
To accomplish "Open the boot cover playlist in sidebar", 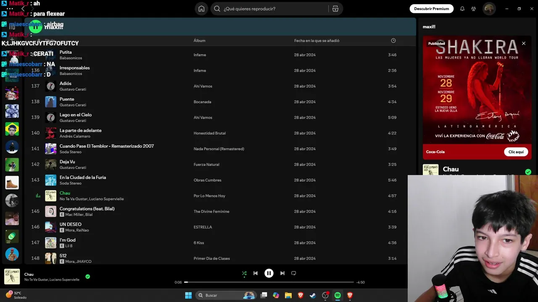I will pos(12,182).
